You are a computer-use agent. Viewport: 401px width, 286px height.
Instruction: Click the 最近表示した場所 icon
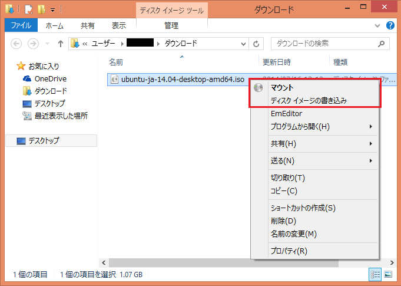pyautogui.click(x=27, y=116)
